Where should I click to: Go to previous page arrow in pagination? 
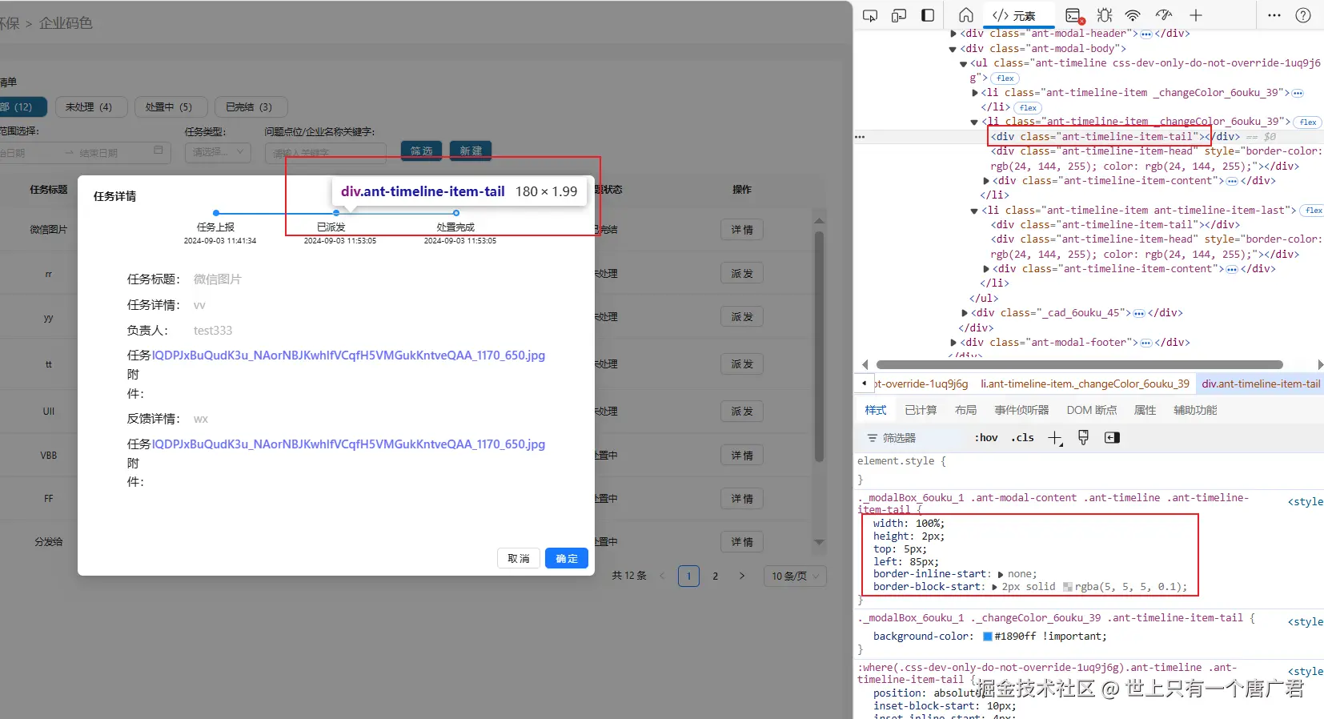[x=662, y=576]
